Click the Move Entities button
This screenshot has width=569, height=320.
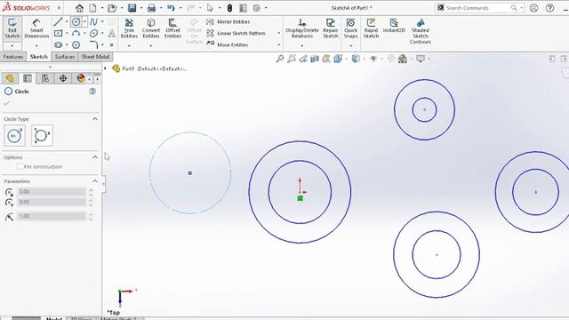click(x=228, y=44)
